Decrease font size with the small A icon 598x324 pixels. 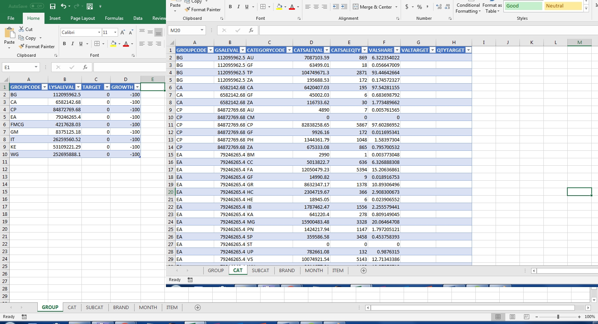[x=130, y=32]
